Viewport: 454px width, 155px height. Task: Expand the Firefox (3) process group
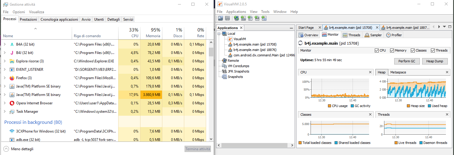[5, 78]
